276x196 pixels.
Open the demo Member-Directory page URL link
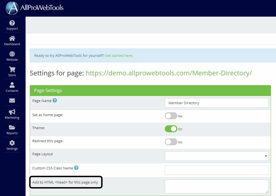(x=169, y=73)
